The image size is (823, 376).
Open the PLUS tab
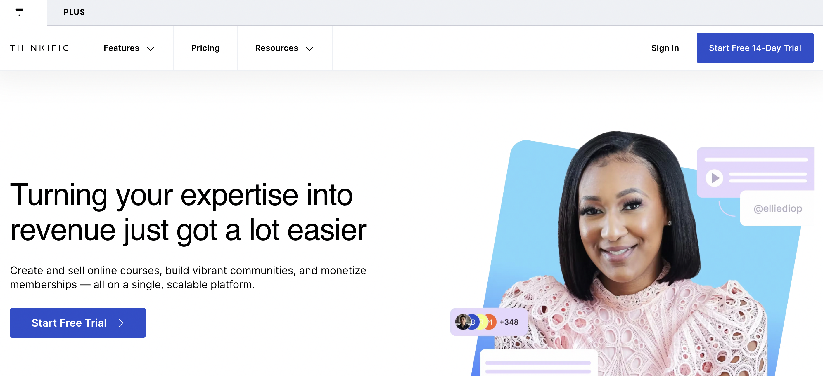click(x=74, y=12)
